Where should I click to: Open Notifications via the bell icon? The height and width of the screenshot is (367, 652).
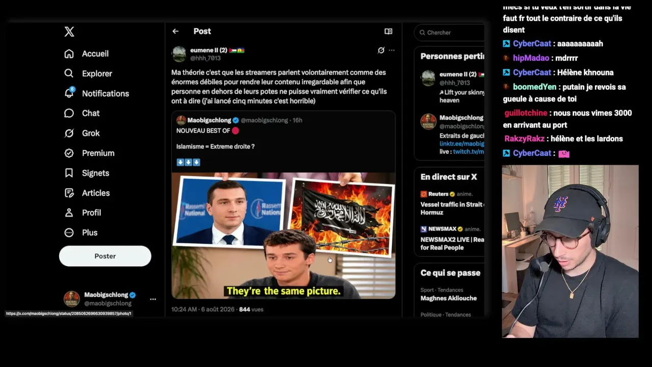pyautogui.click(x=69, y=93)
